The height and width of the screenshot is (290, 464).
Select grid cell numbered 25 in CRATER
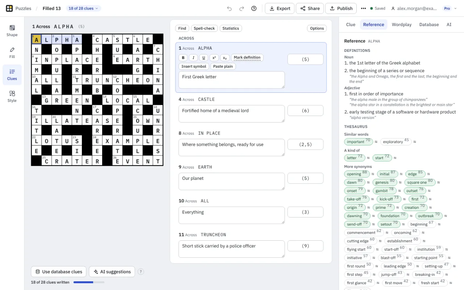coord(46,161)
